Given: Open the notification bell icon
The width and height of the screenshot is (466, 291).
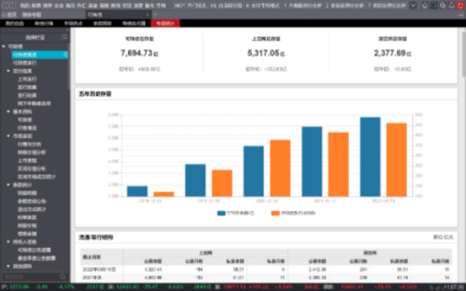Looking at the screenshot, I should tap(451, 5).
